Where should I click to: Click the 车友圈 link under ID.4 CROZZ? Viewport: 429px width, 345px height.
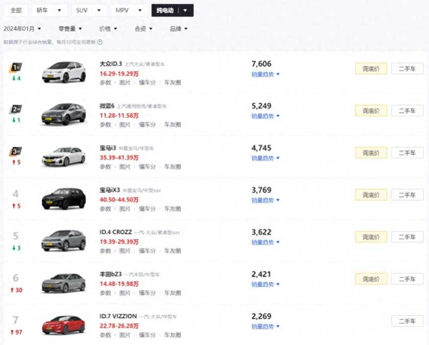173,250
